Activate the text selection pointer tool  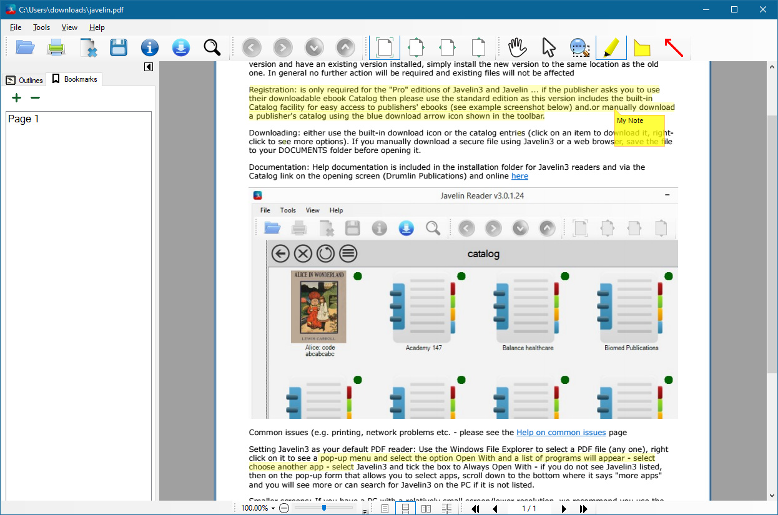tap(547, 47)
